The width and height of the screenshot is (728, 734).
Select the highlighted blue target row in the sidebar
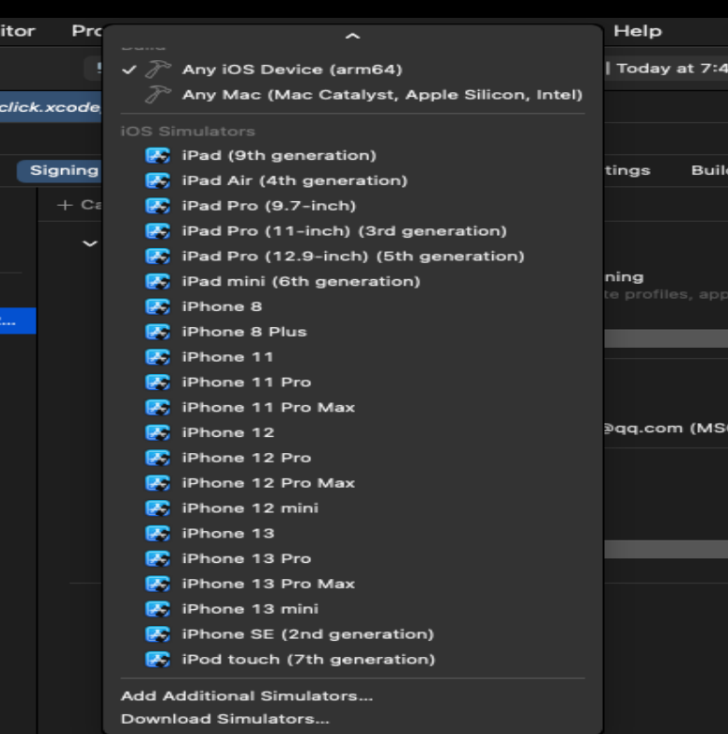click(x=18, y=320)
